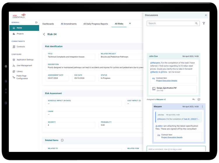Switch to the Dashboards tab

pyautogui.click(x=48, y=24)
